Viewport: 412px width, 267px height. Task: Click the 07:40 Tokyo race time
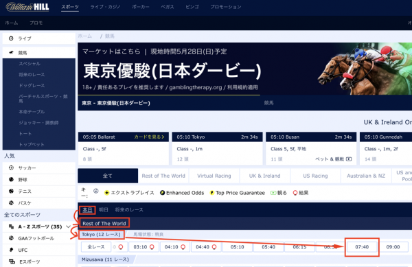[x=362, y=247]
